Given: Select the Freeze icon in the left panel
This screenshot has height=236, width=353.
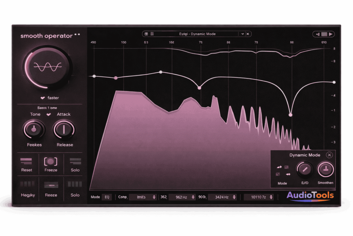Looking at the screenshot, I should [51, 161].
